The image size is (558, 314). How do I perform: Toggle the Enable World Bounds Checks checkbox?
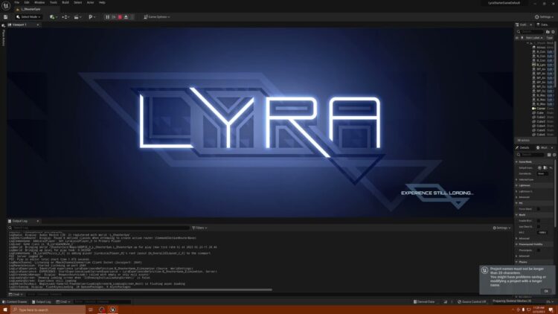pyautogui.click(x=539, y=221)
